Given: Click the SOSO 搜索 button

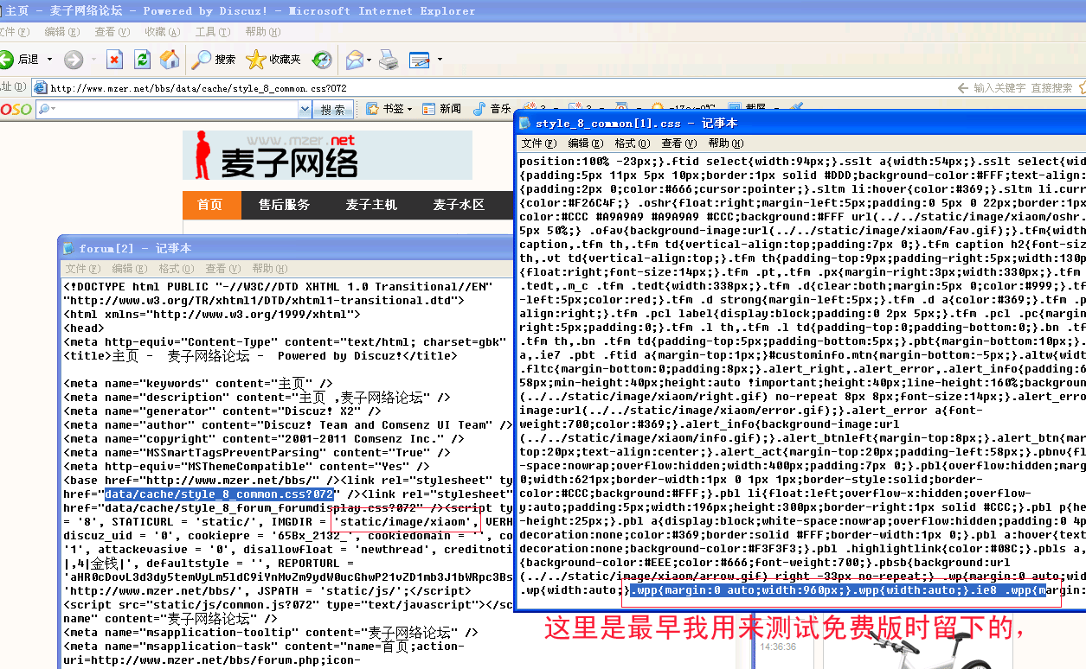Looking at the screenshot, I should [x=333, y=109].
